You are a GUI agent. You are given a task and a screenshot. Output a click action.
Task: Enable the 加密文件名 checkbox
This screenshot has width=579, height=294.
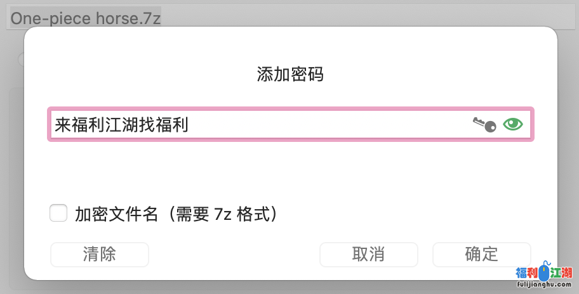[58, 214]
